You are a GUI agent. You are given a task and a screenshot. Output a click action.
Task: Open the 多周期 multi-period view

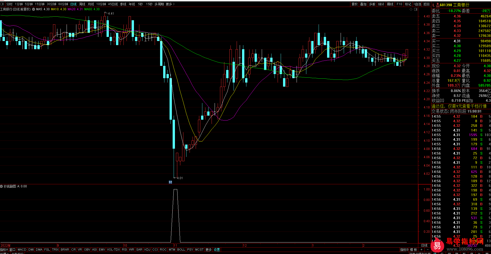159,4
